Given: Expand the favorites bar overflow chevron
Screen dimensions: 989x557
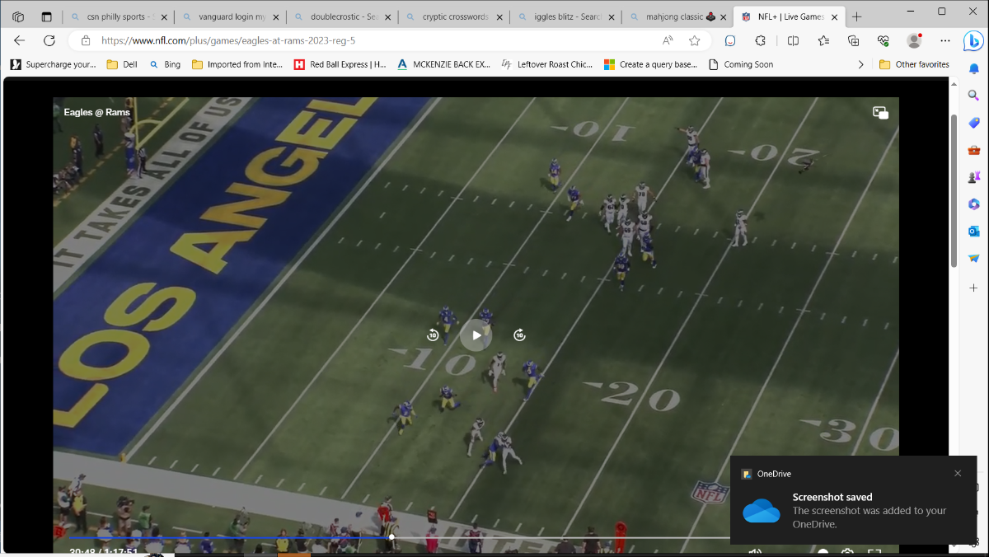Looking at the screenshot, I should [x=861, y=64].
